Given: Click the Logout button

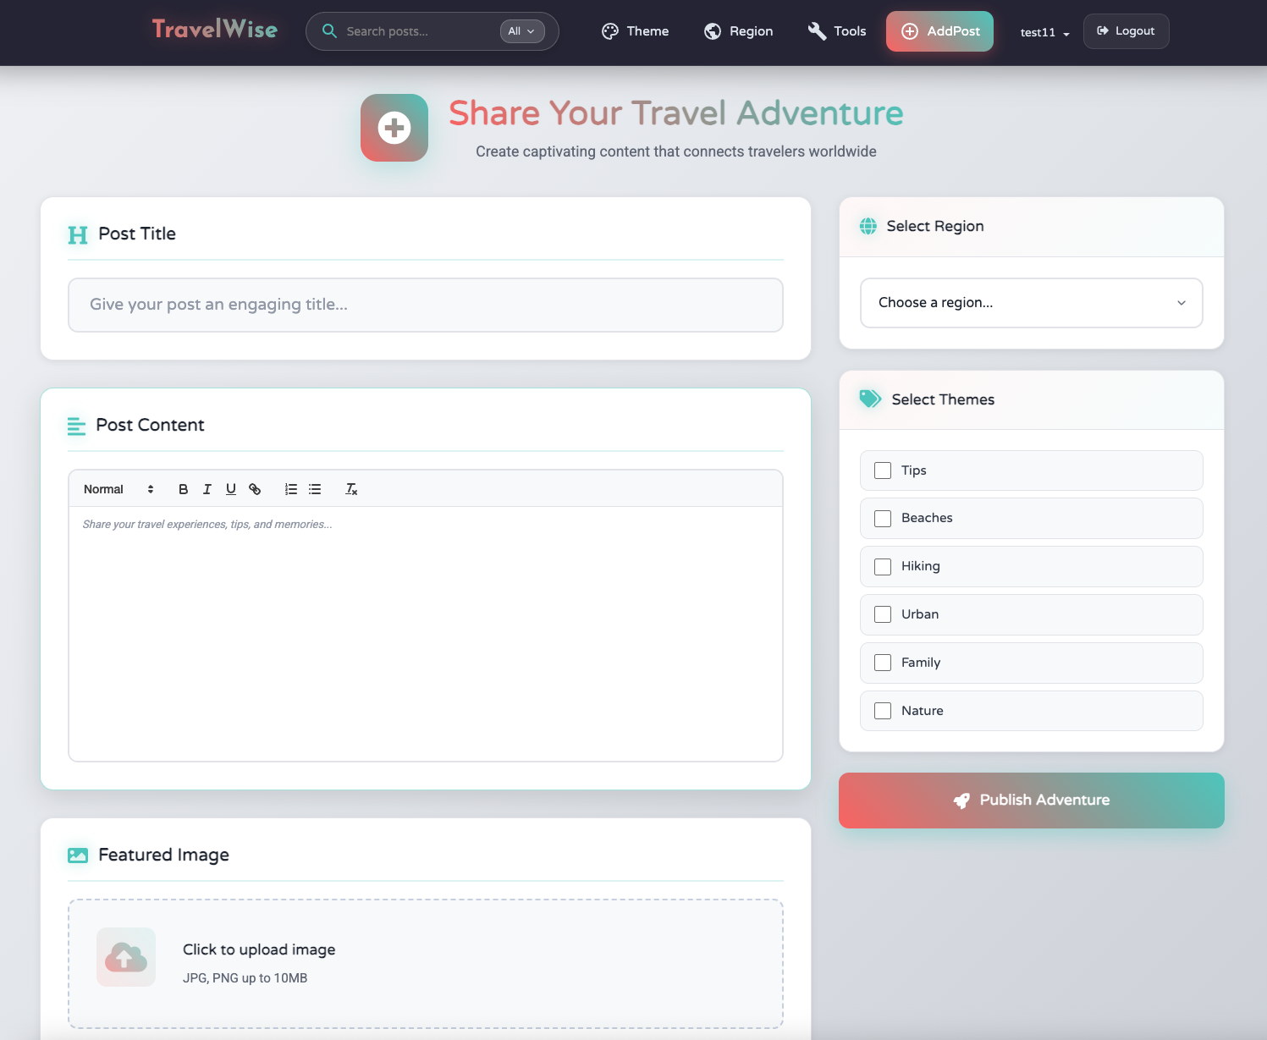Looking at the screenshot, I should coord(1126,31).
